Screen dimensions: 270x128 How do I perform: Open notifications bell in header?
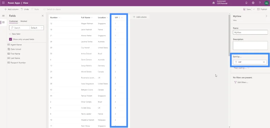tap(246, 3)
